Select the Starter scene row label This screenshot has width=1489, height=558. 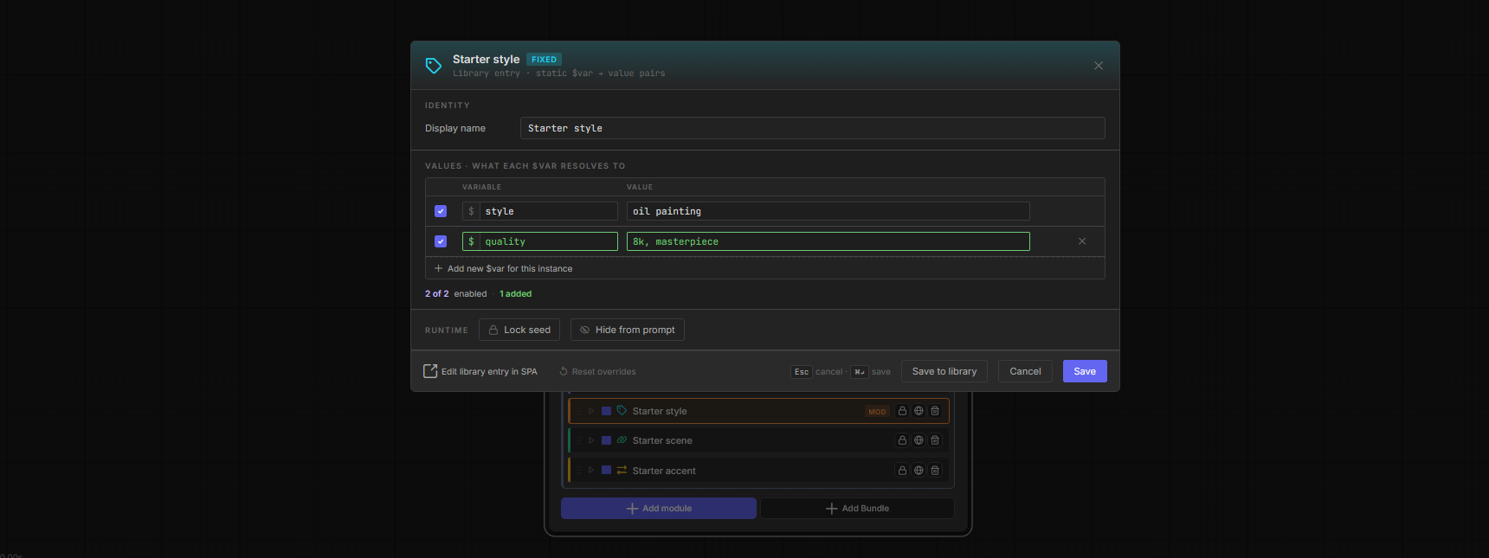(662, 441)
